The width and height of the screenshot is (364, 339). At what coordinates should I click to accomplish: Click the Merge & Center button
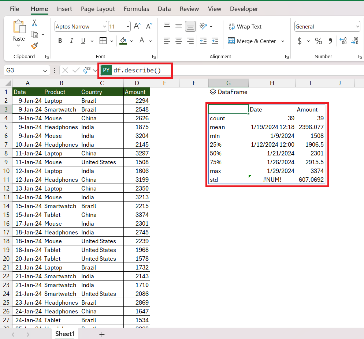point(252,41)
